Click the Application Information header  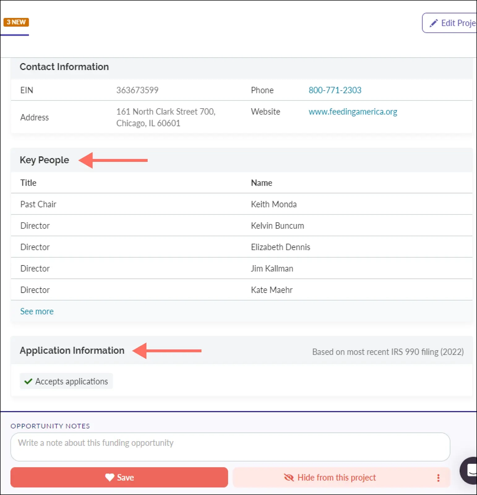(72, 350)
